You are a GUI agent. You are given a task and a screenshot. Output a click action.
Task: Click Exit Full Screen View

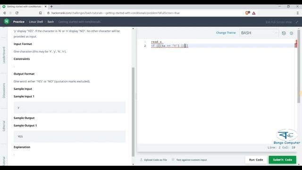click(x=279, y=22)
